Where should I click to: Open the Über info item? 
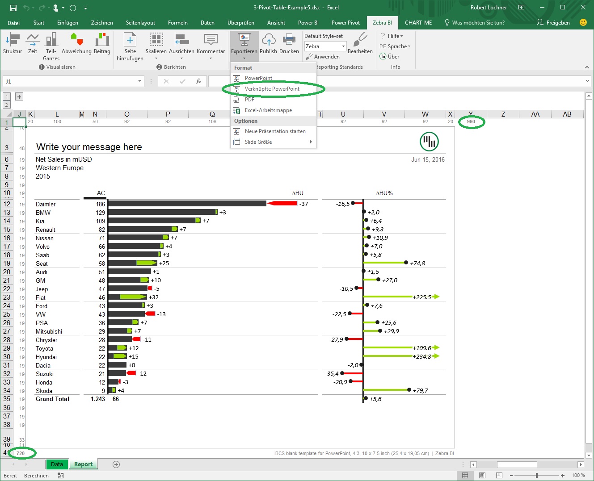pyautogui.click(x=389, y=57)
